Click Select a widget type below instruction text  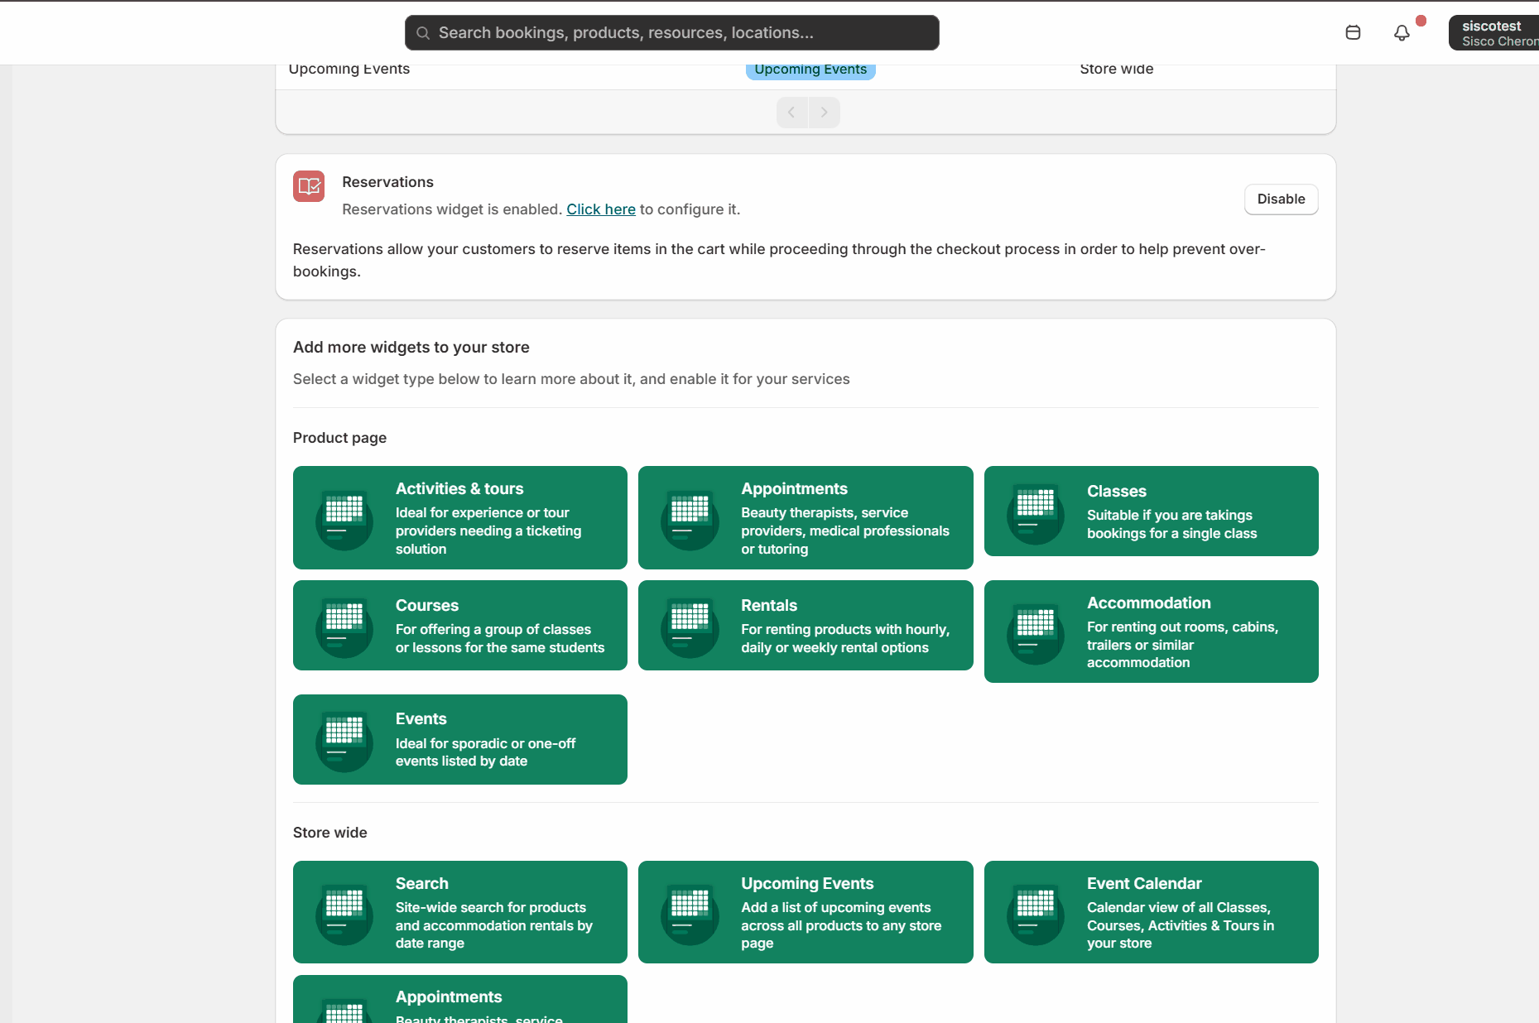571,379
